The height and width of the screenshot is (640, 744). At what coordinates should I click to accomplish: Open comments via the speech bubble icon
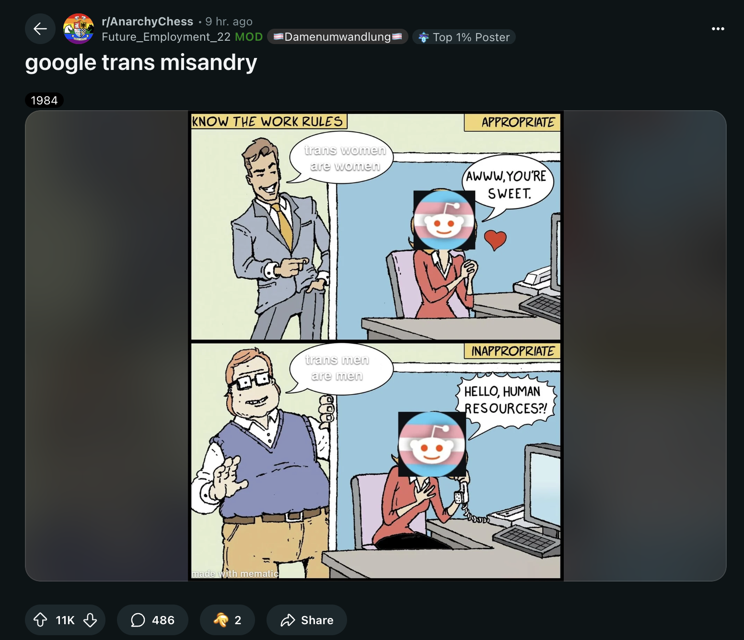click(138, 620)
